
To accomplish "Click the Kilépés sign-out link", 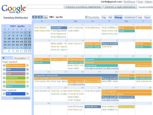I will pos(149,2).
